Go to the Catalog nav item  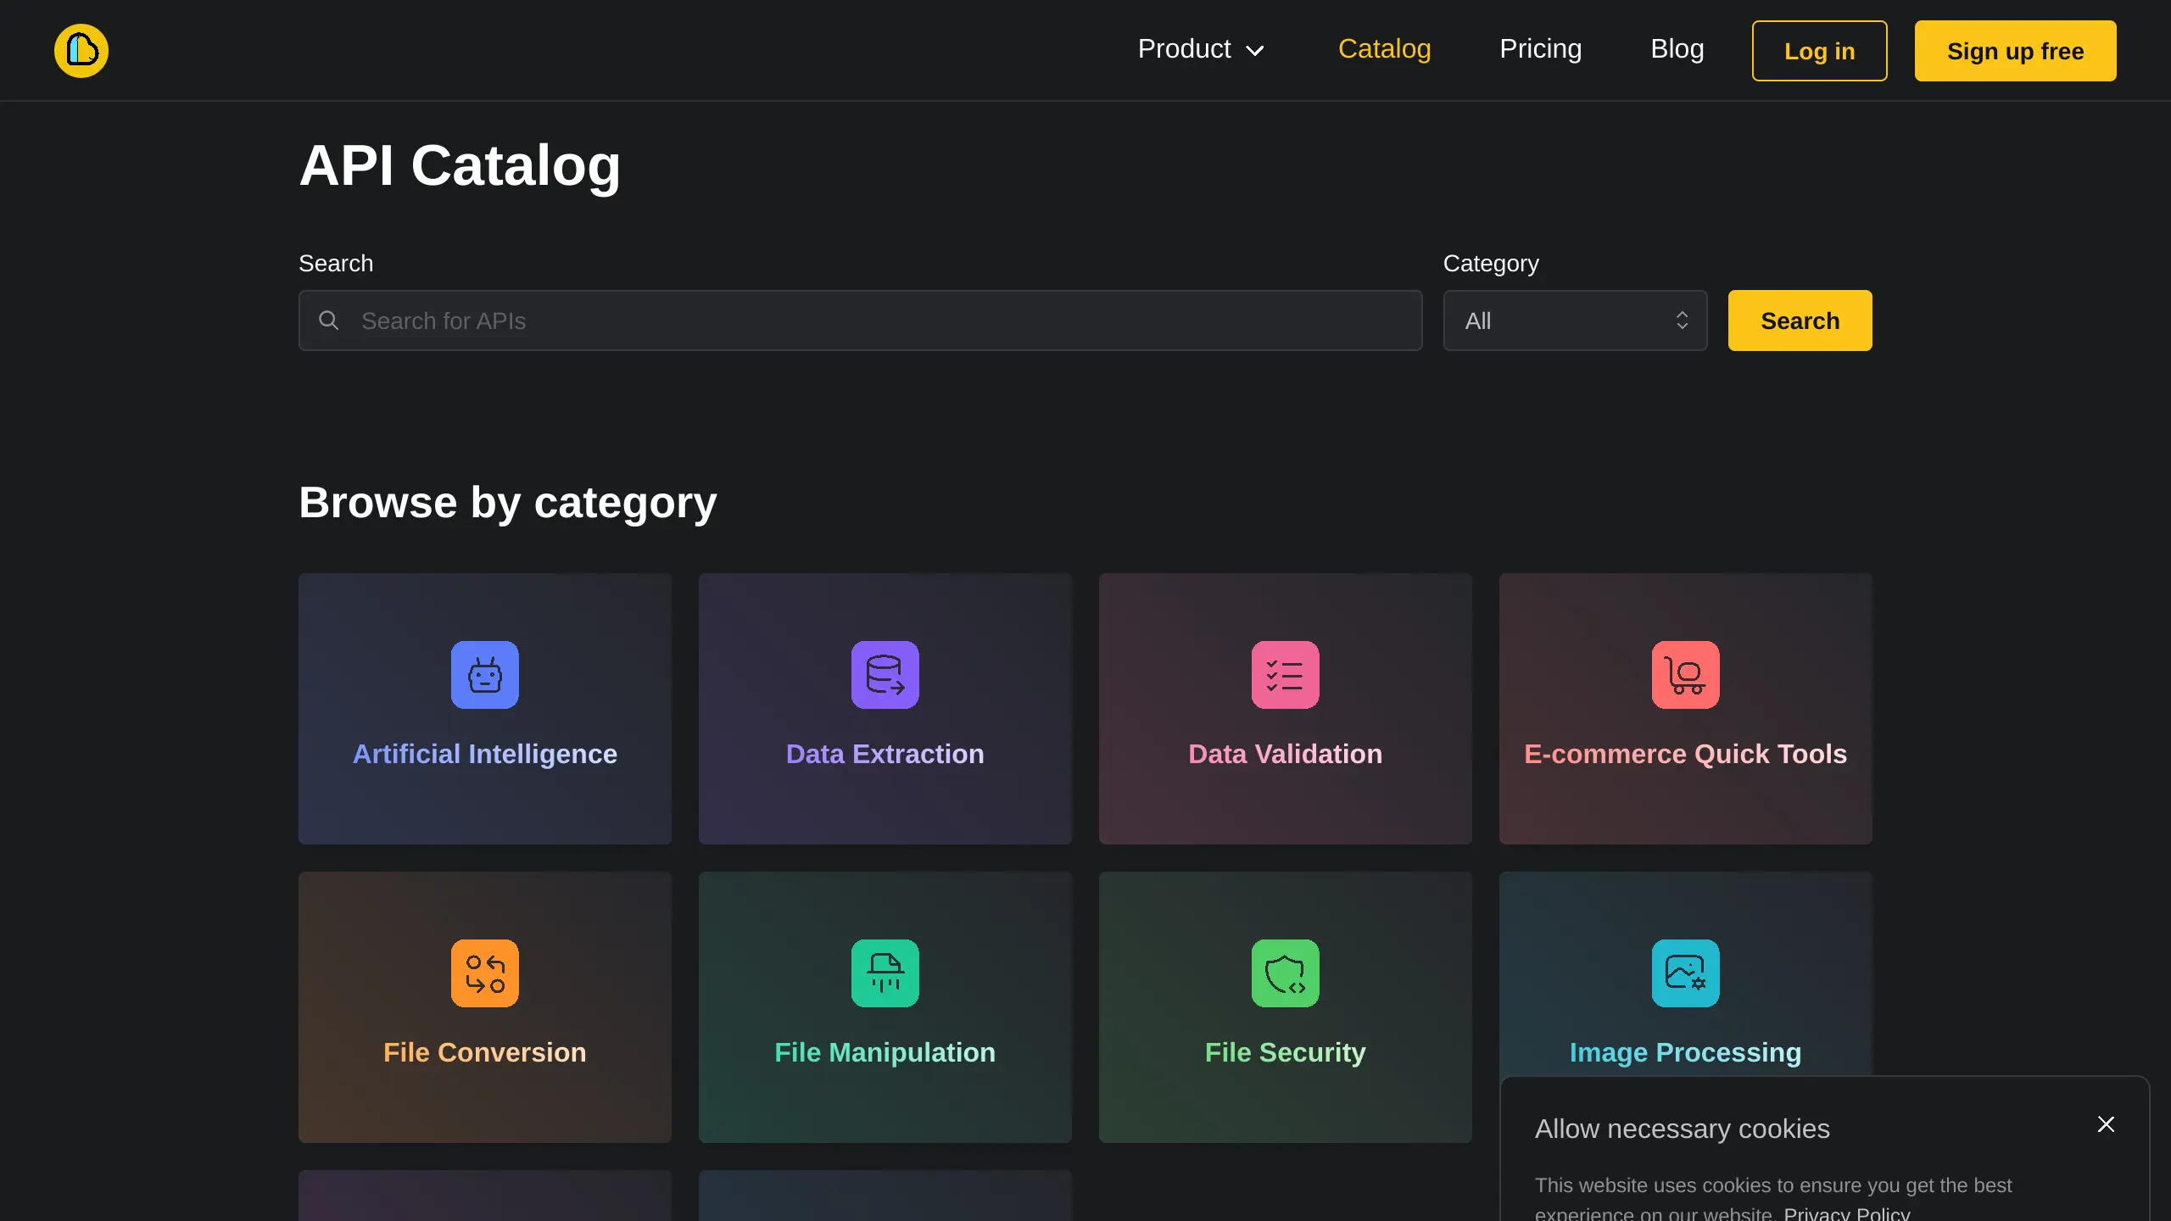coord(1384,49)
